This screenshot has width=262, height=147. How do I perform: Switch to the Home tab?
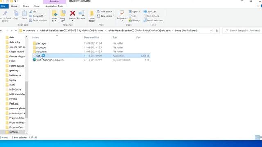coord(14,6)
